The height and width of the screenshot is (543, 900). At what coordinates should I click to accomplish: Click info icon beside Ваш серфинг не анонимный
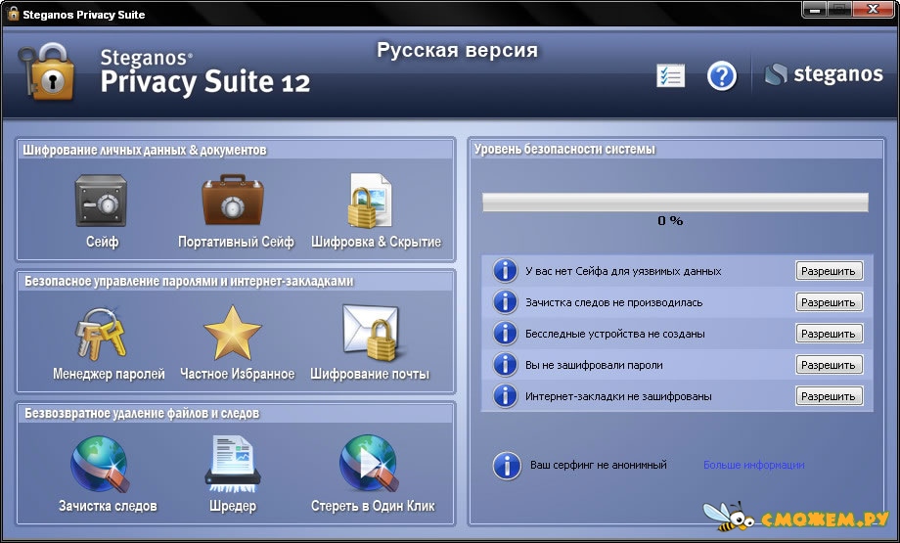coord(507,466)
